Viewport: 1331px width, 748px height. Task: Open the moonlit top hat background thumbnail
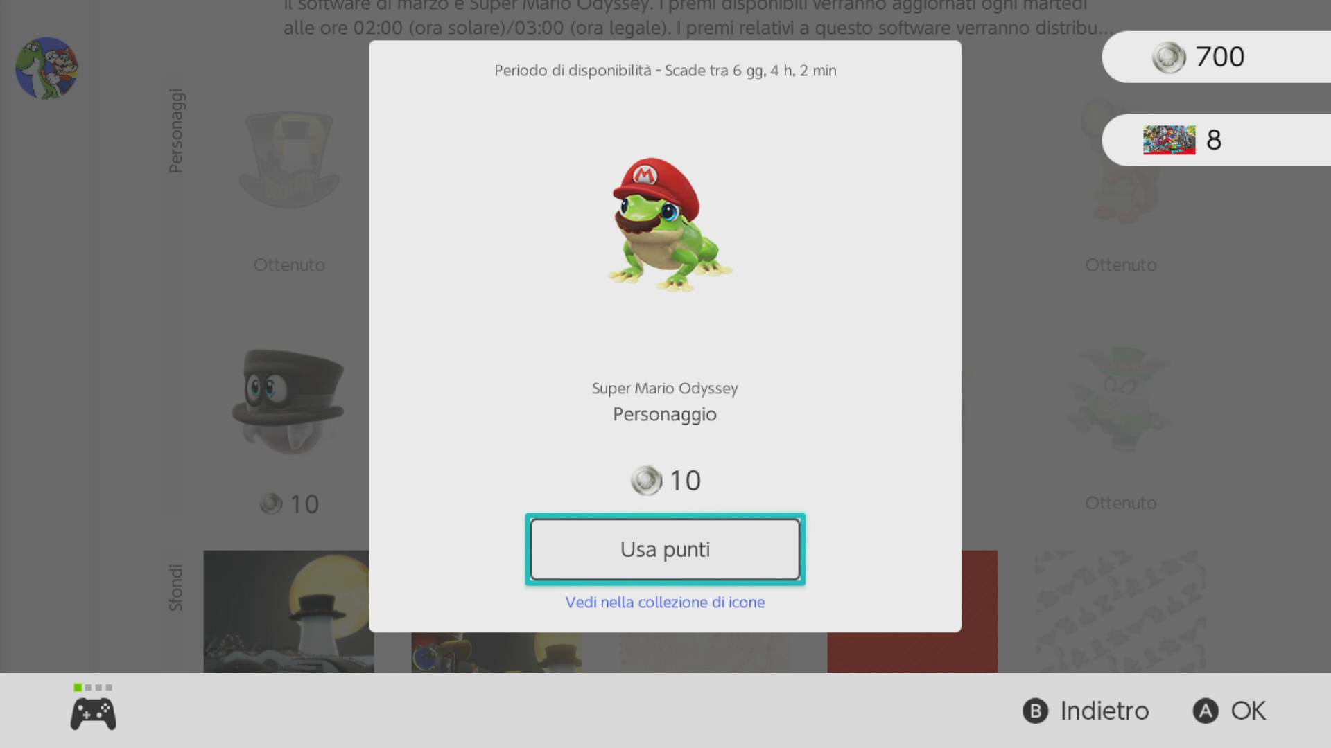(288, 611)
